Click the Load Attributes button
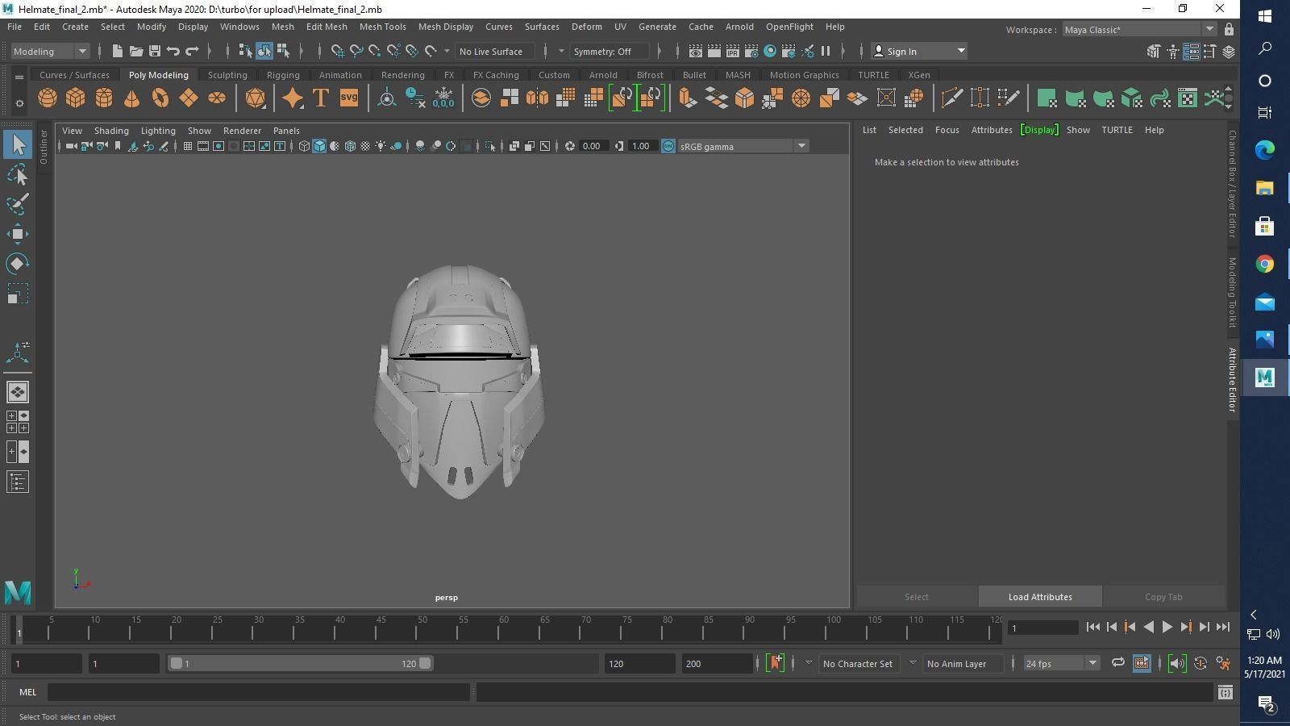The width and height of the screenshot is (1290, 726). point(1040,597)
